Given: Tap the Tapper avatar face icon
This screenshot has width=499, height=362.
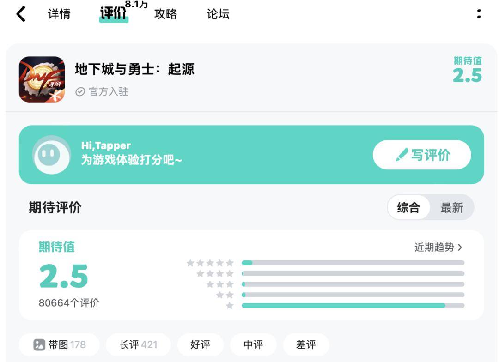Looking at the screenshot, I should point(52,155).
